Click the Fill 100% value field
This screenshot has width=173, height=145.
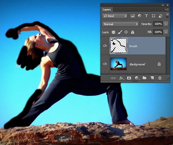(158, 32)
